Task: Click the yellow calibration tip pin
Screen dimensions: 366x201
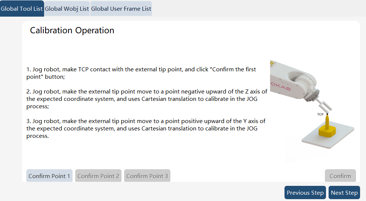Action: point(327,121)
